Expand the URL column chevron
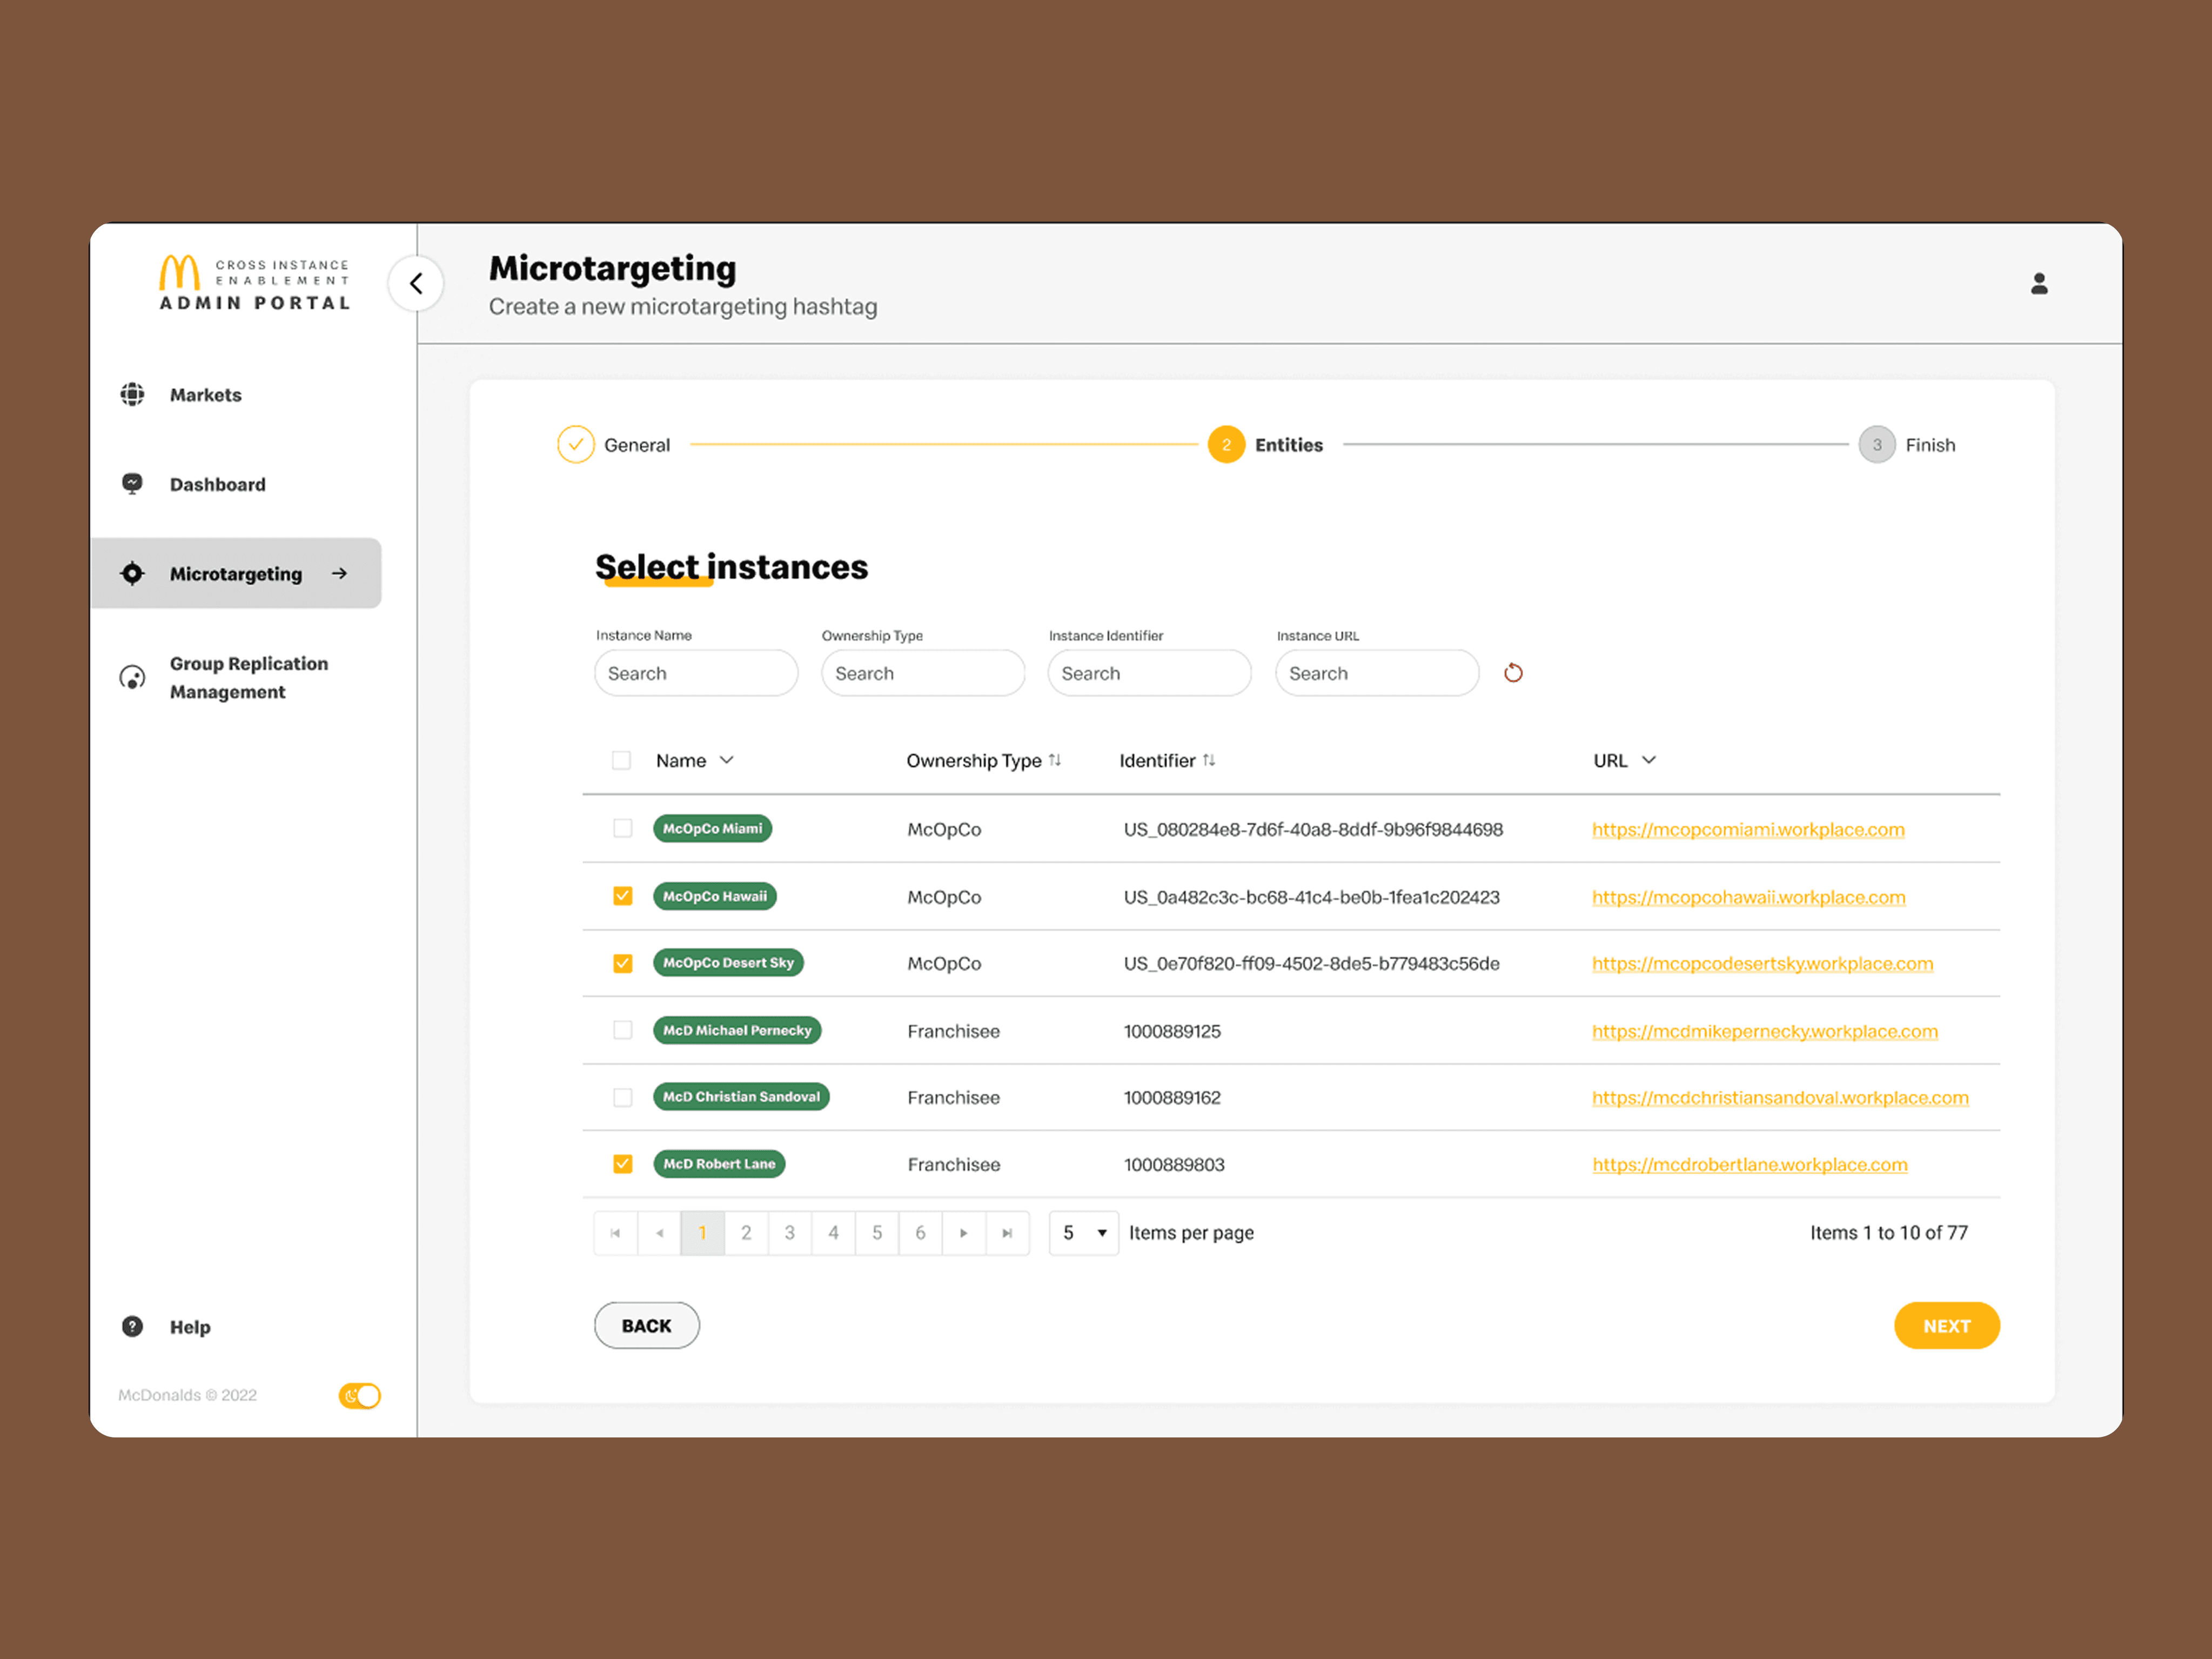This screenshot has width=2212, height=1659. pos(1649,760)
